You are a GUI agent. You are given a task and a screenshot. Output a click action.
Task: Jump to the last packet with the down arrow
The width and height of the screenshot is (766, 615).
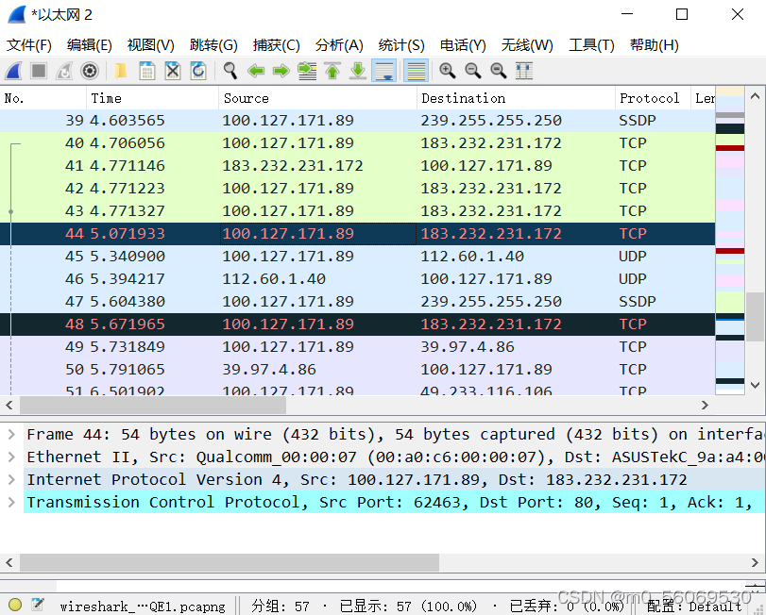pyautogui.click(x=357, y=70)
